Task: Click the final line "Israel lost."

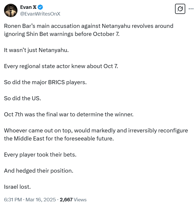Action: 17,187
